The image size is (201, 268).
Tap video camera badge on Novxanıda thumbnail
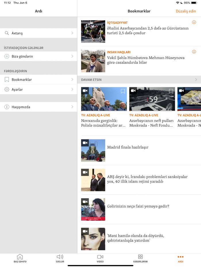85,91
